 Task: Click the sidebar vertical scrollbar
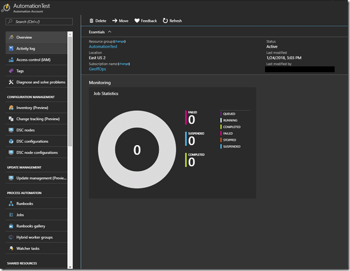70,89
